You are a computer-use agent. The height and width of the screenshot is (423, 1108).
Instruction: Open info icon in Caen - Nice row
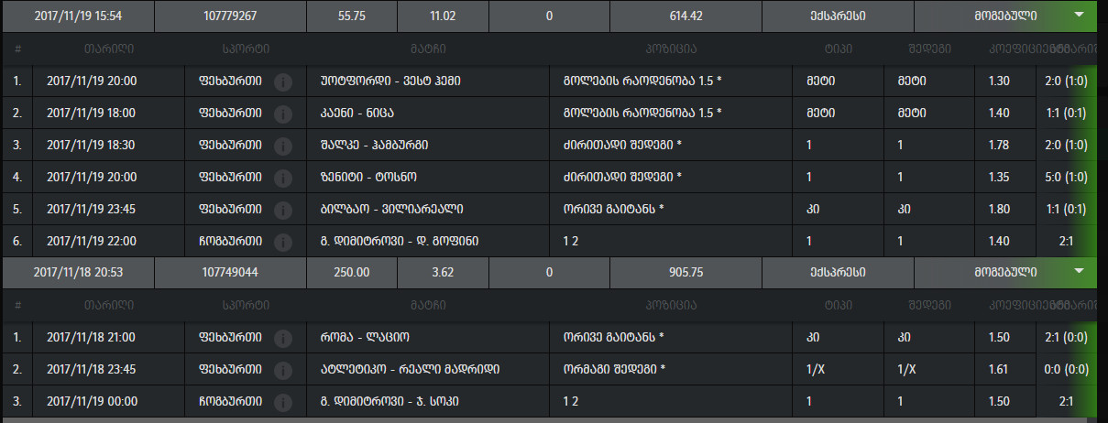pyautogui.click(x=283, y=114)
